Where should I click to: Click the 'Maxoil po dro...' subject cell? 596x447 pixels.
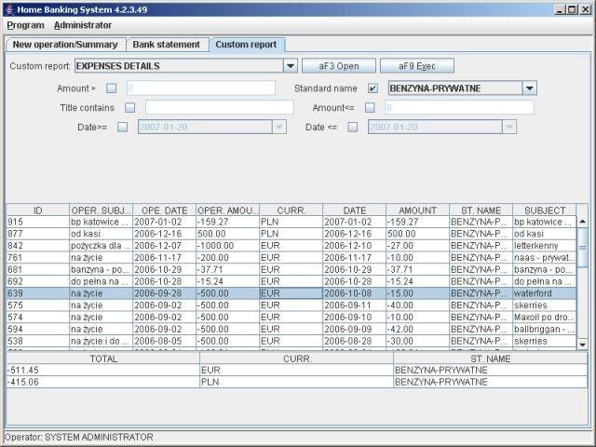click(545, 318)
